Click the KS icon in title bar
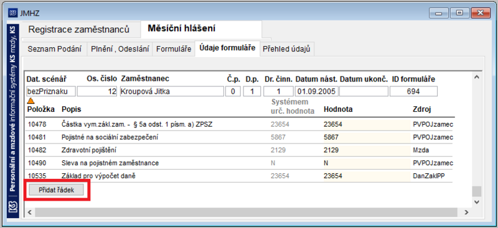The width and height of the screenshot is (498, 228). click(x=13, y=13)
